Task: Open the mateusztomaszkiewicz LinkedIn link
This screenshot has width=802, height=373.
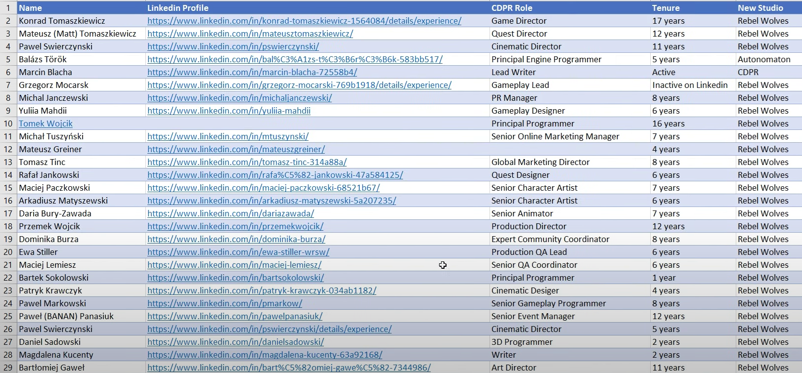Action: 250,34
